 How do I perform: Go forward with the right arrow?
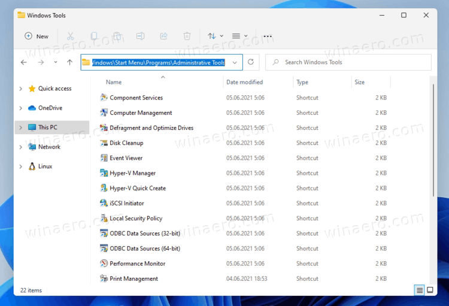tap(41, 62)
